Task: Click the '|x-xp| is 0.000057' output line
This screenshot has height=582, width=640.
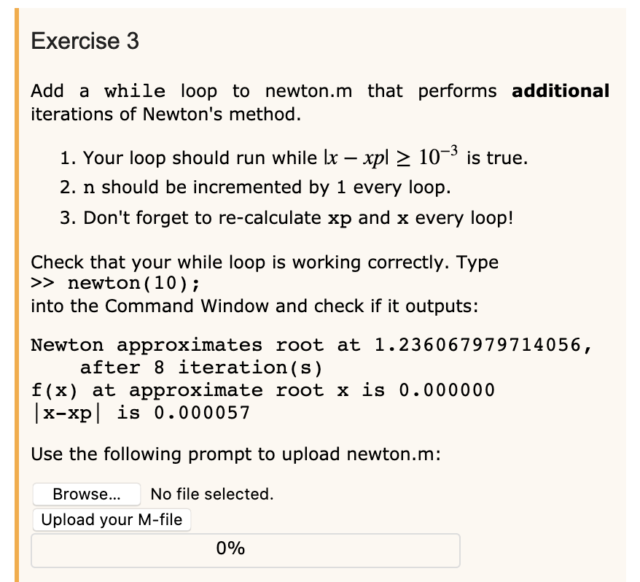Action: (x=141, y=413)
